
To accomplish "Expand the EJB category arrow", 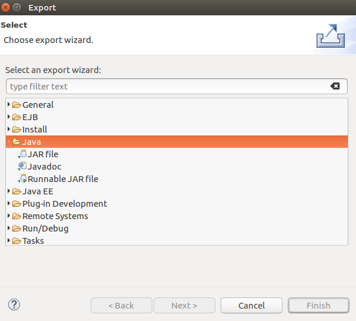I will [9, 117].
